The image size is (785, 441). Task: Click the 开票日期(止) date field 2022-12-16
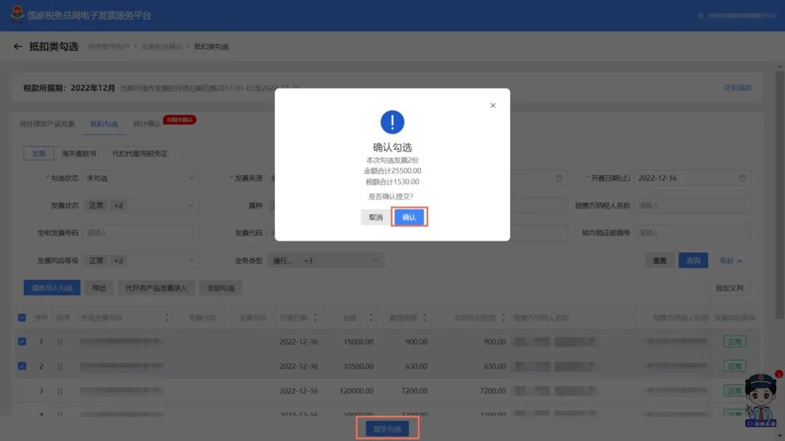tap(693, 178)
